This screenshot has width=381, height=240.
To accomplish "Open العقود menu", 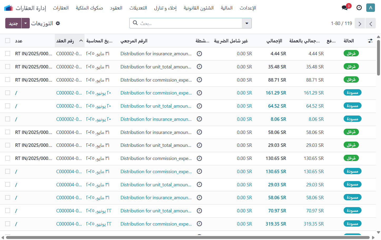I will coord(116,8).
